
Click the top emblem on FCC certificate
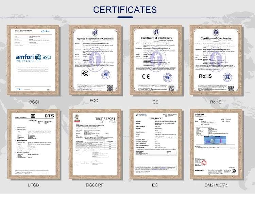[x=95, y=33]
